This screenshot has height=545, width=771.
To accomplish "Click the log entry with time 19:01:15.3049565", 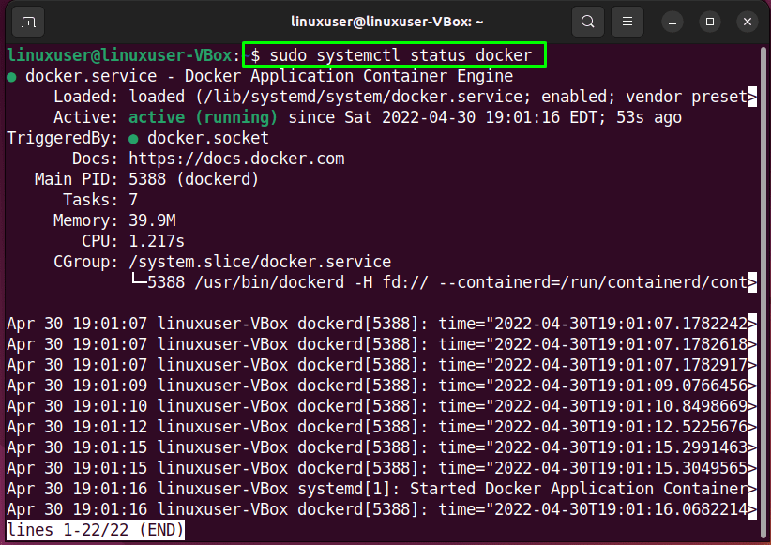I will tap(382, 468).
